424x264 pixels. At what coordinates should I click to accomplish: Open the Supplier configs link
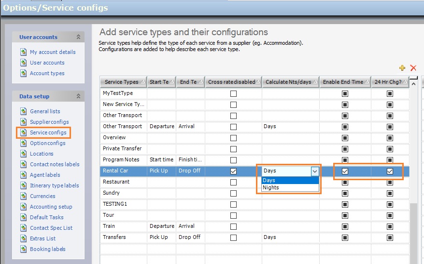click(x=49, y=122)
